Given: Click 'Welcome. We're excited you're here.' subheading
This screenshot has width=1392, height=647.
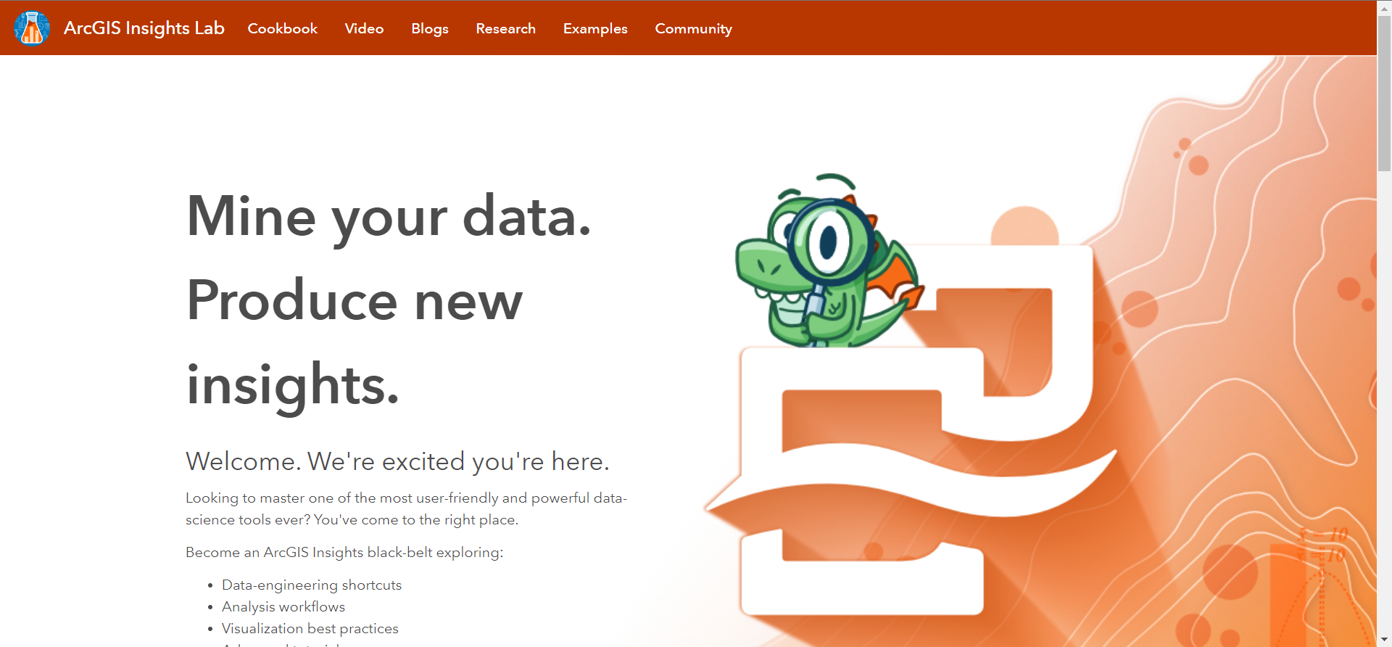Looking at the screenshot, I should [x=397, y=461].
